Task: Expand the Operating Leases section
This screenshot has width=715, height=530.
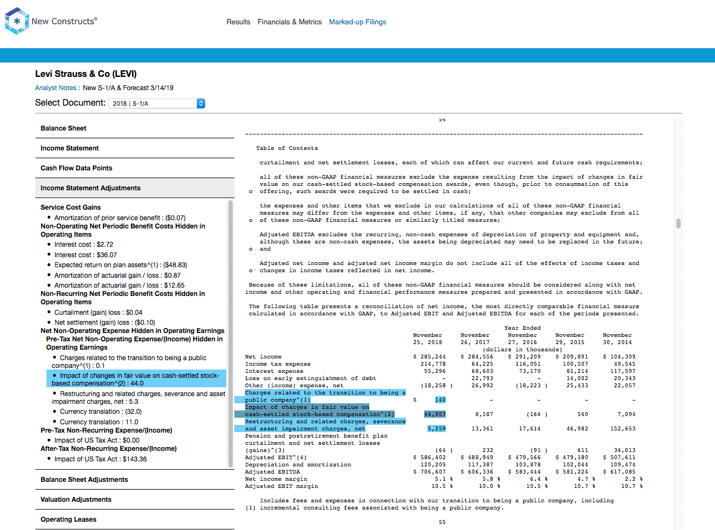Action: pyautogui.click(x=135, y=519)
